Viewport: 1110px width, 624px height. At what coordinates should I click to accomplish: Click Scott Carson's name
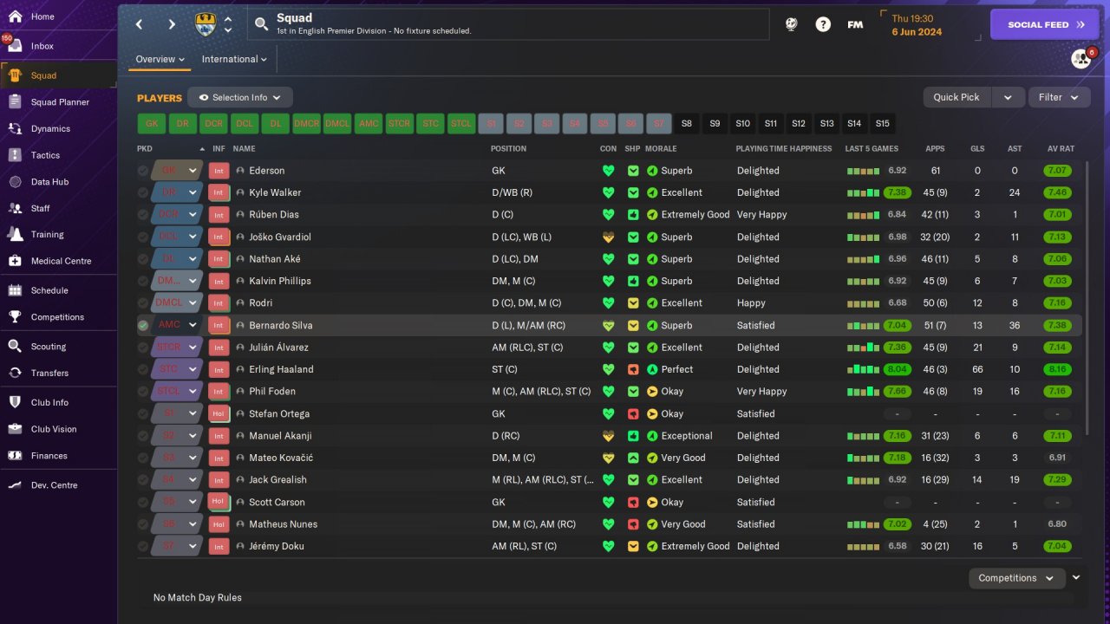pyautogui.click(x=277, y=502)
